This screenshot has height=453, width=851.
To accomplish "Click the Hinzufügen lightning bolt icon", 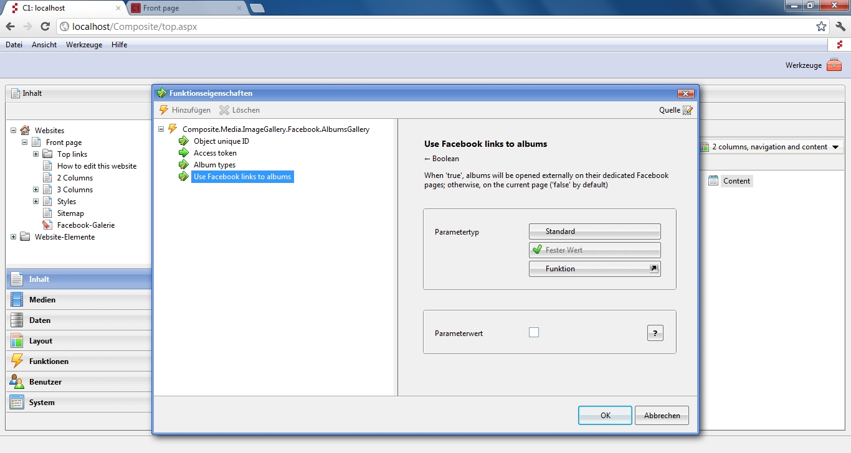I will (164, 110).
